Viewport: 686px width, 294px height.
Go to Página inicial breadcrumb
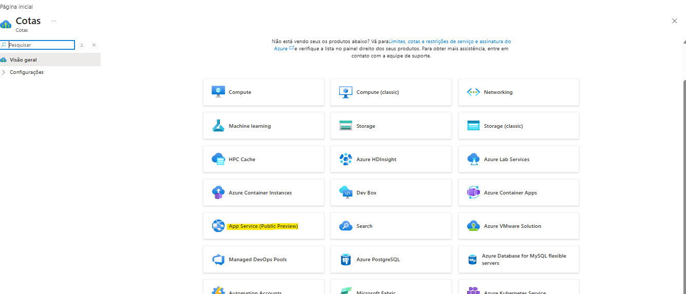16,7
